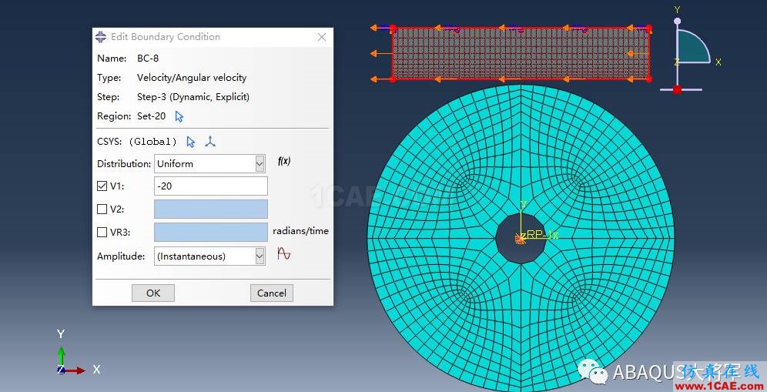
Task: Uncheck the V1 velocity checkbox
Action: [x=102, y=186]
